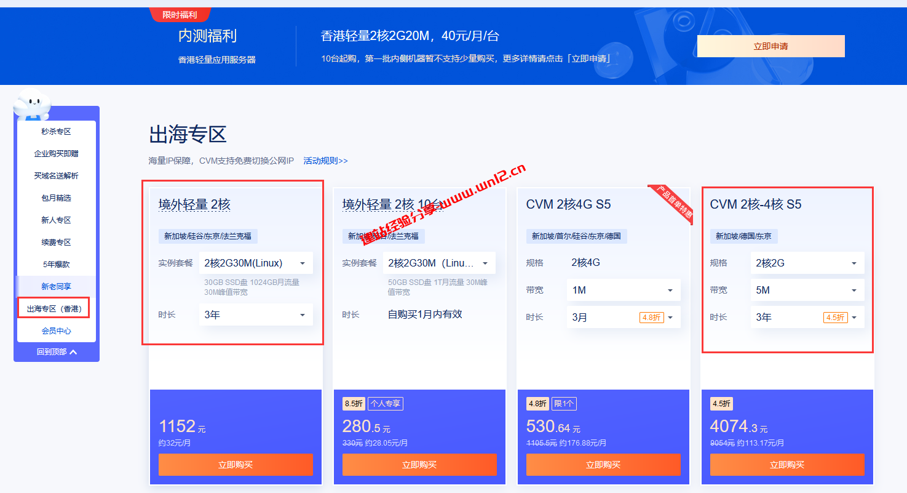Open 时长 3月 dropdown in CVM 2核4G card
The image size is (907, 493).
pyautogui.click(x=623, y=317)
